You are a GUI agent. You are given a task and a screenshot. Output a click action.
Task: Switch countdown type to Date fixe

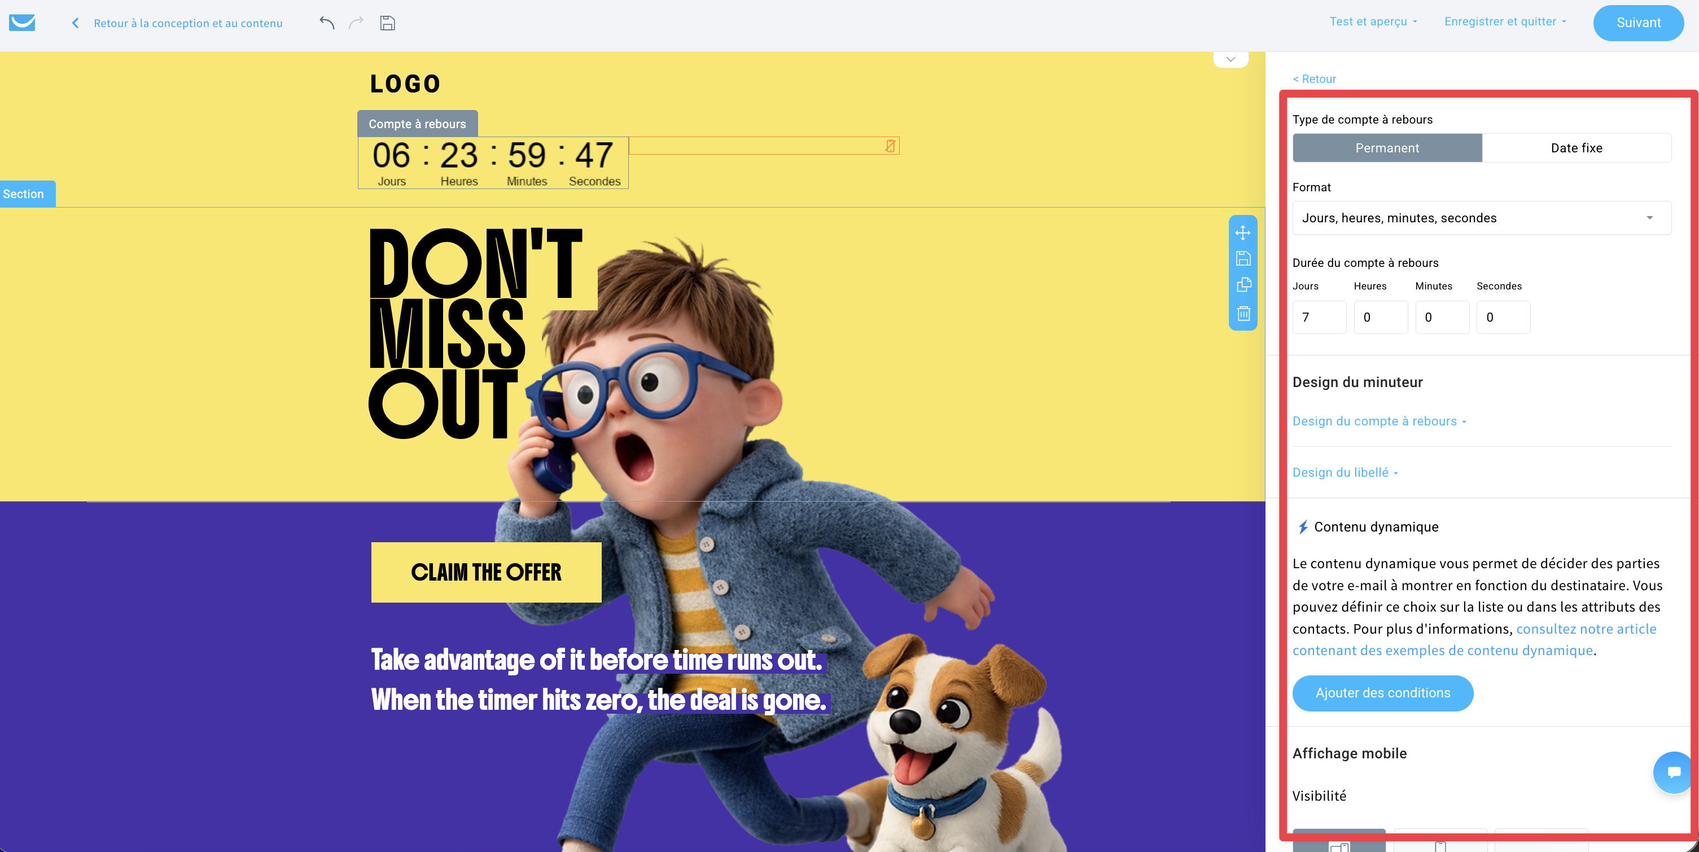point(1577,148)
